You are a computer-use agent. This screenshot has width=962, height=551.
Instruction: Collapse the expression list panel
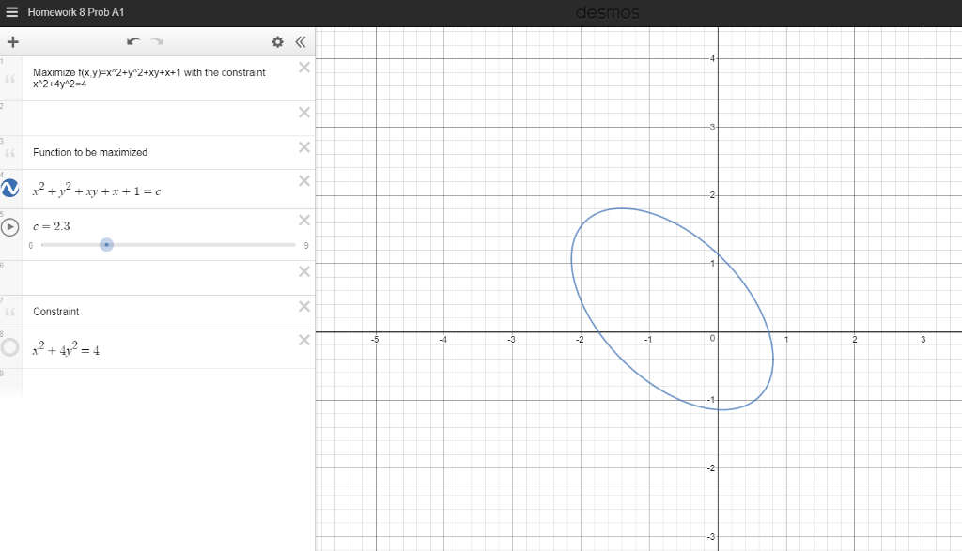(300, 41)
